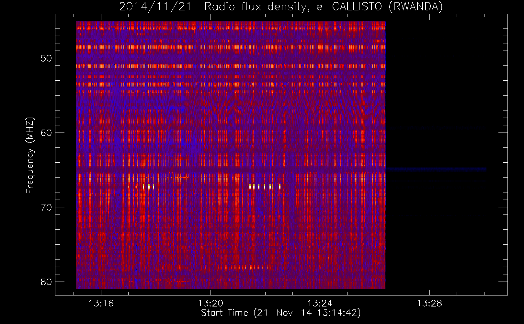Image resolution: width=524 pixels, height=324 pixels.
Task: Click the '13:16' time axis label
Action: pos(101,304)
